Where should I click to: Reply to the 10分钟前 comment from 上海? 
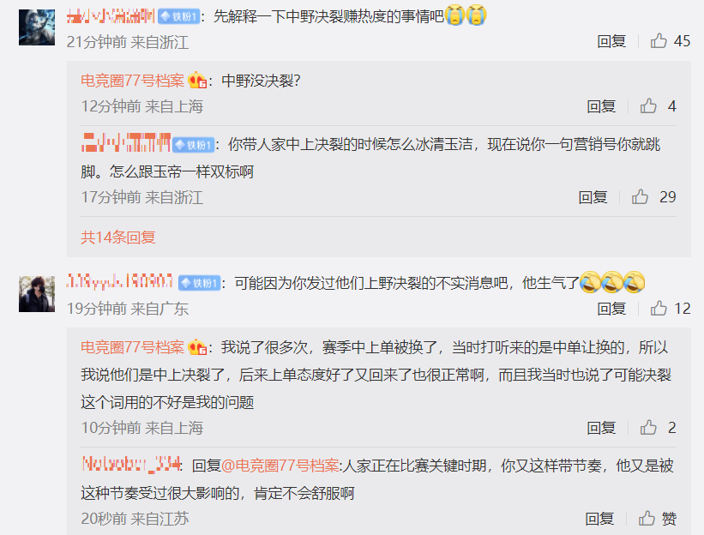click(x=601, y=428)
